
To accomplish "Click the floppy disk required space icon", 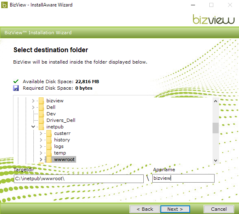I will [16, 88].
